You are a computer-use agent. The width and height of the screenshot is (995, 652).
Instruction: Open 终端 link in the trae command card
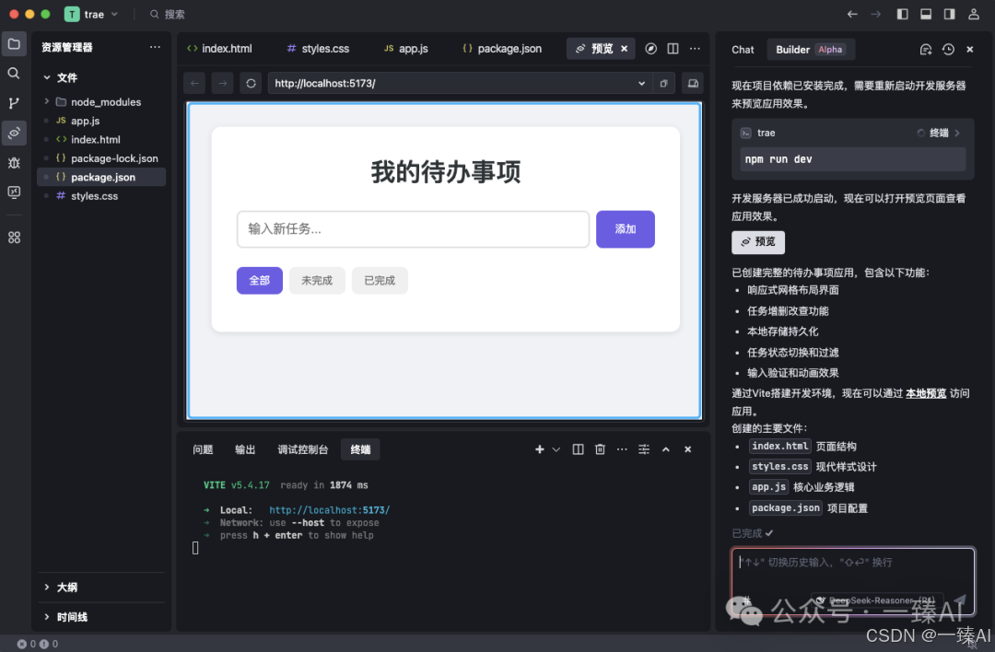click(939, 133)
